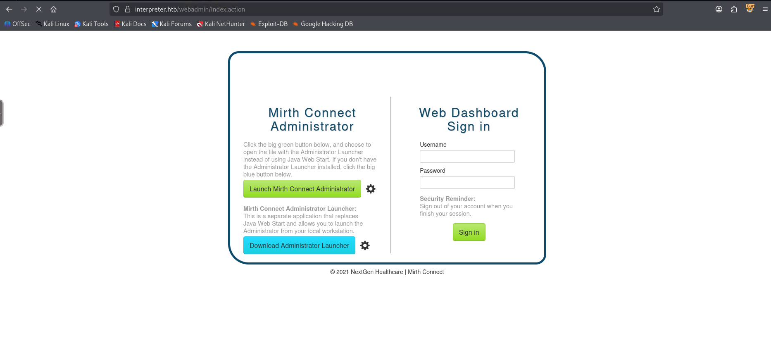This screenshot has height=355, width=771.
Task: Open gear settings beside Launch Mirth Connect Administrator
Action: pos(371,189)
